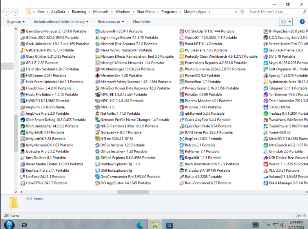This screenshot has height=229, width=308.
Task: Go to the AppData breadcrumb folder
Action: [58, 12]
